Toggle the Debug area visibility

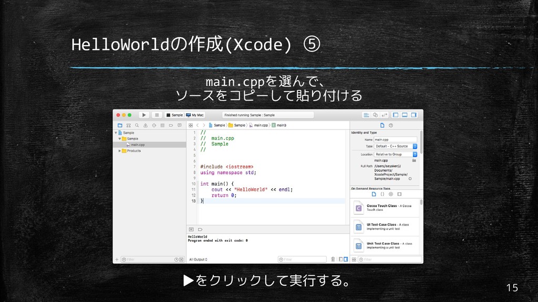pos(405,115)
